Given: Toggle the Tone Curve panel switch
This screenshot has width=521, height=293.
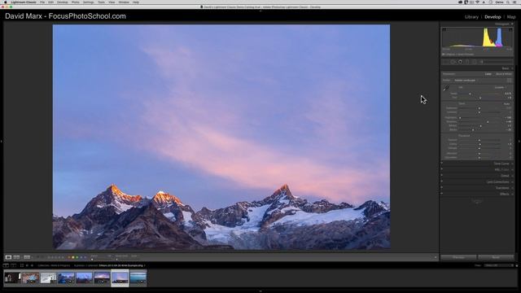Looking at the screenshot, I should point(441,163).
